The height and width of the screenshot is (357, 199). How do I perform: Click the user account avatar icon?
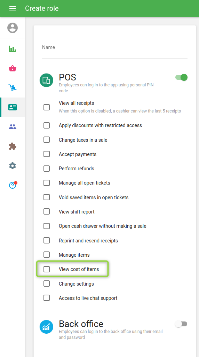[x=13, y=28]
